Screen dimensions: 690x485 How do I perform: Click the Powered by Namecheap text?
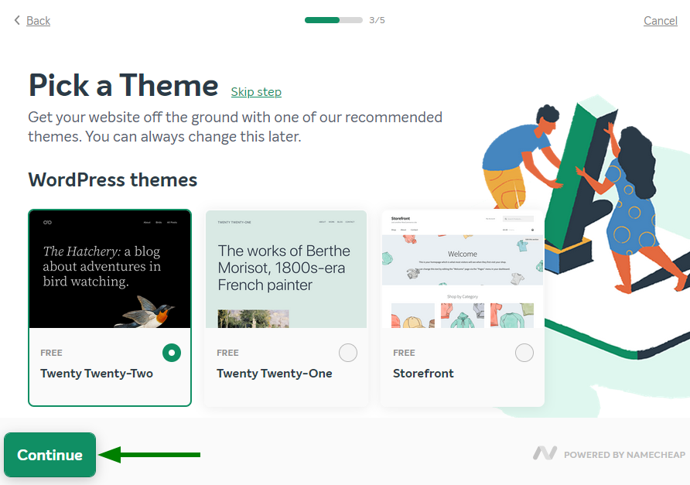click(x=625, y=455)
